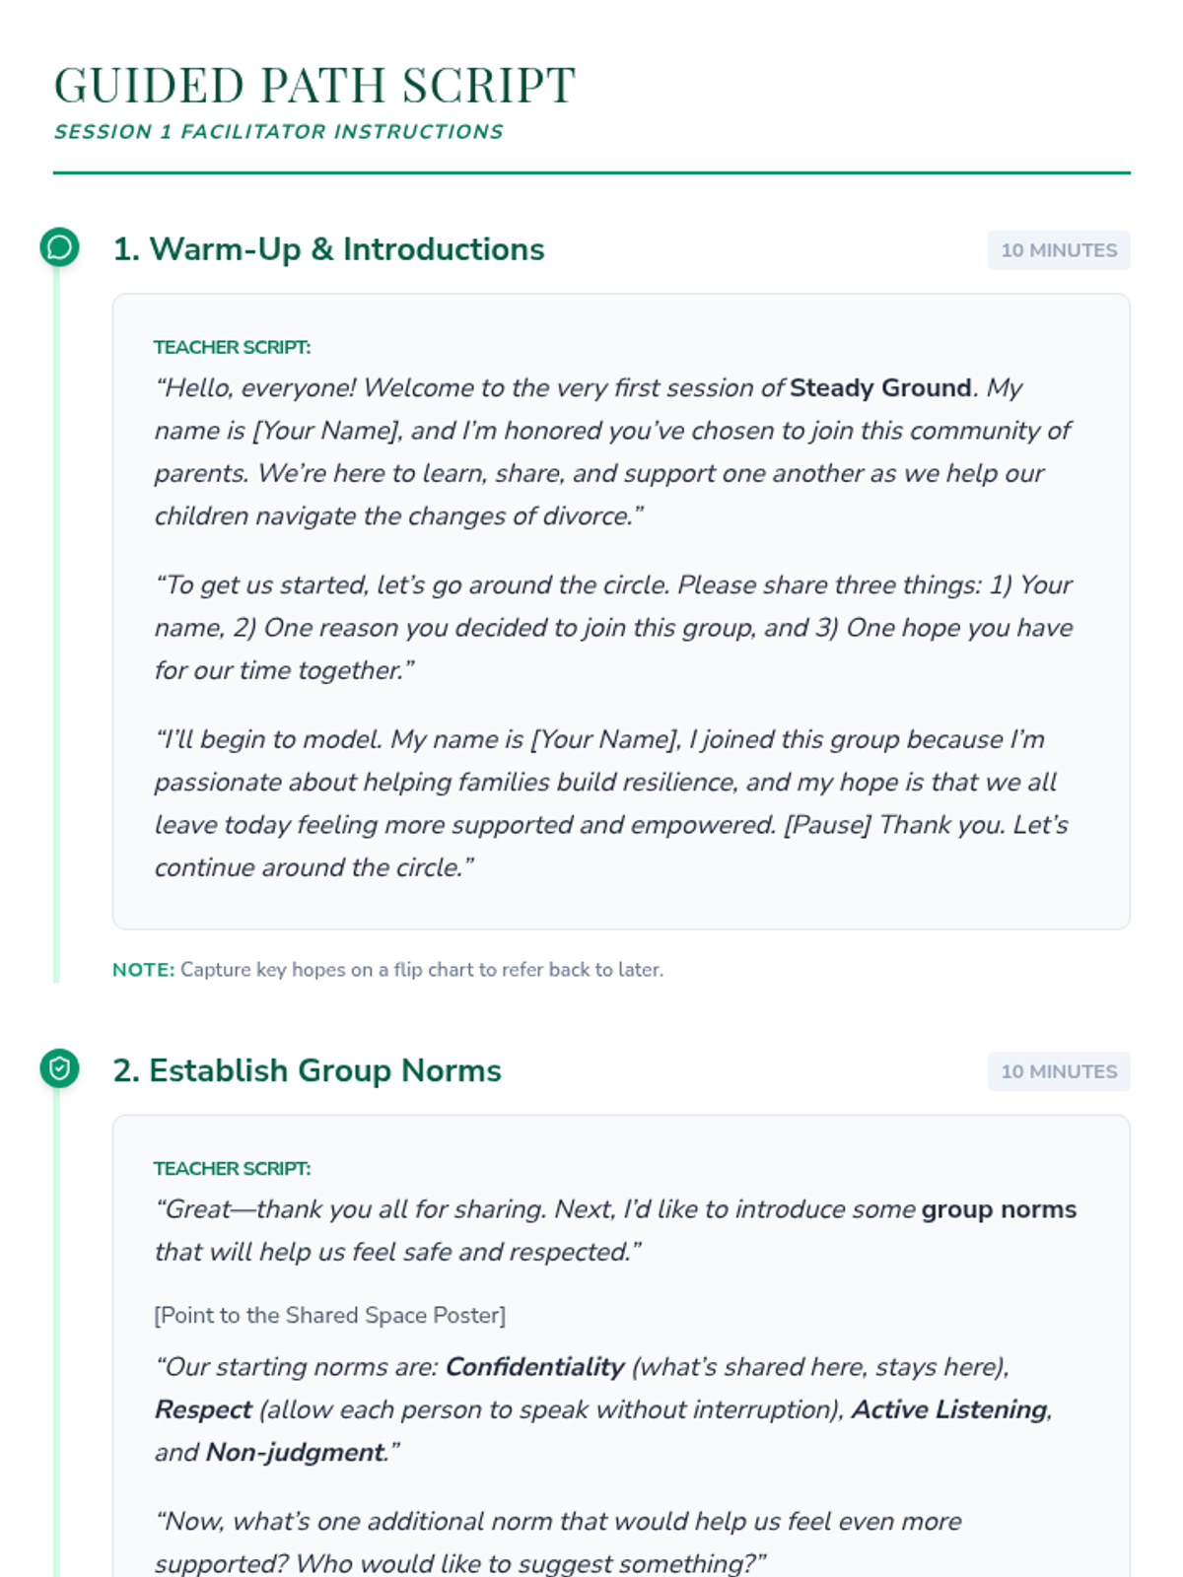1183x1577 pixels.
Task: Click the GUIDED PATH SCRIPT title
Action: click(314, 85)
